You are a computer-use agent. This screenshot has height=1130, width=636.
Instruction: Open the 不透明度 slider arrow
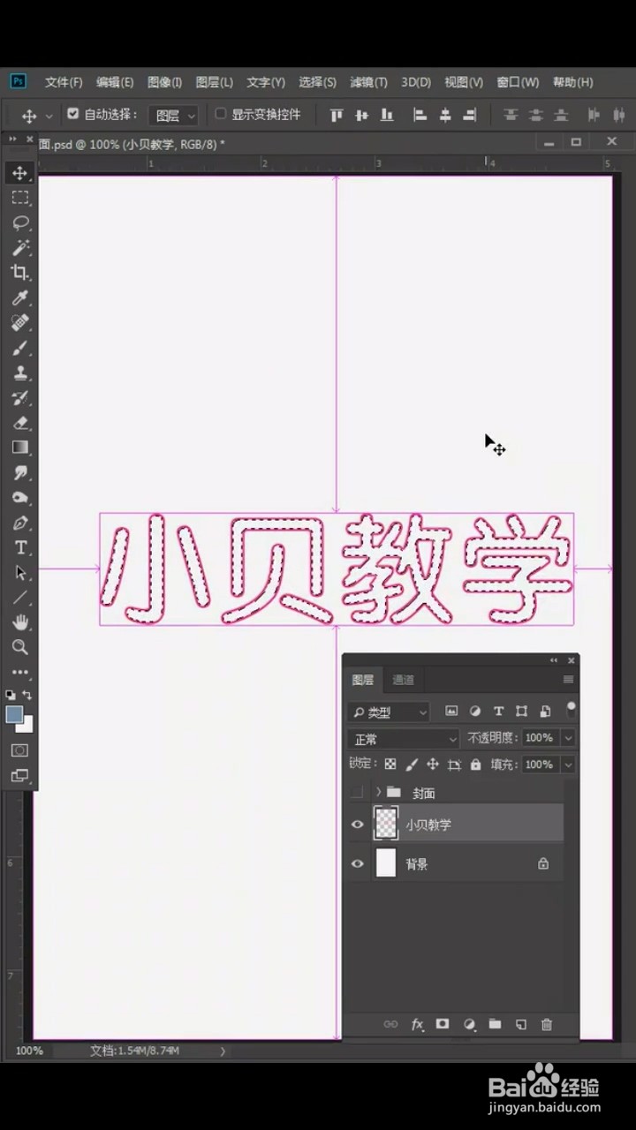[568, 738]
